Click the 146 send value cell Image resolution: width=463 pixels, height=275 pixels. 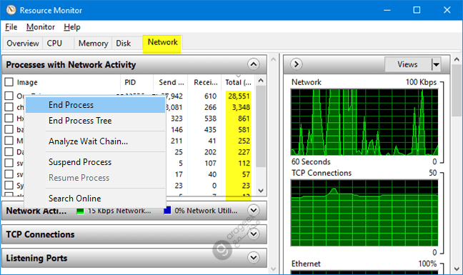[176, 129]
